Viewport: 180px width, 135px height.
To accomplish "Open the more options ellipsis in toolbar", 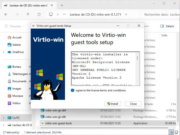I will (147, 26).
